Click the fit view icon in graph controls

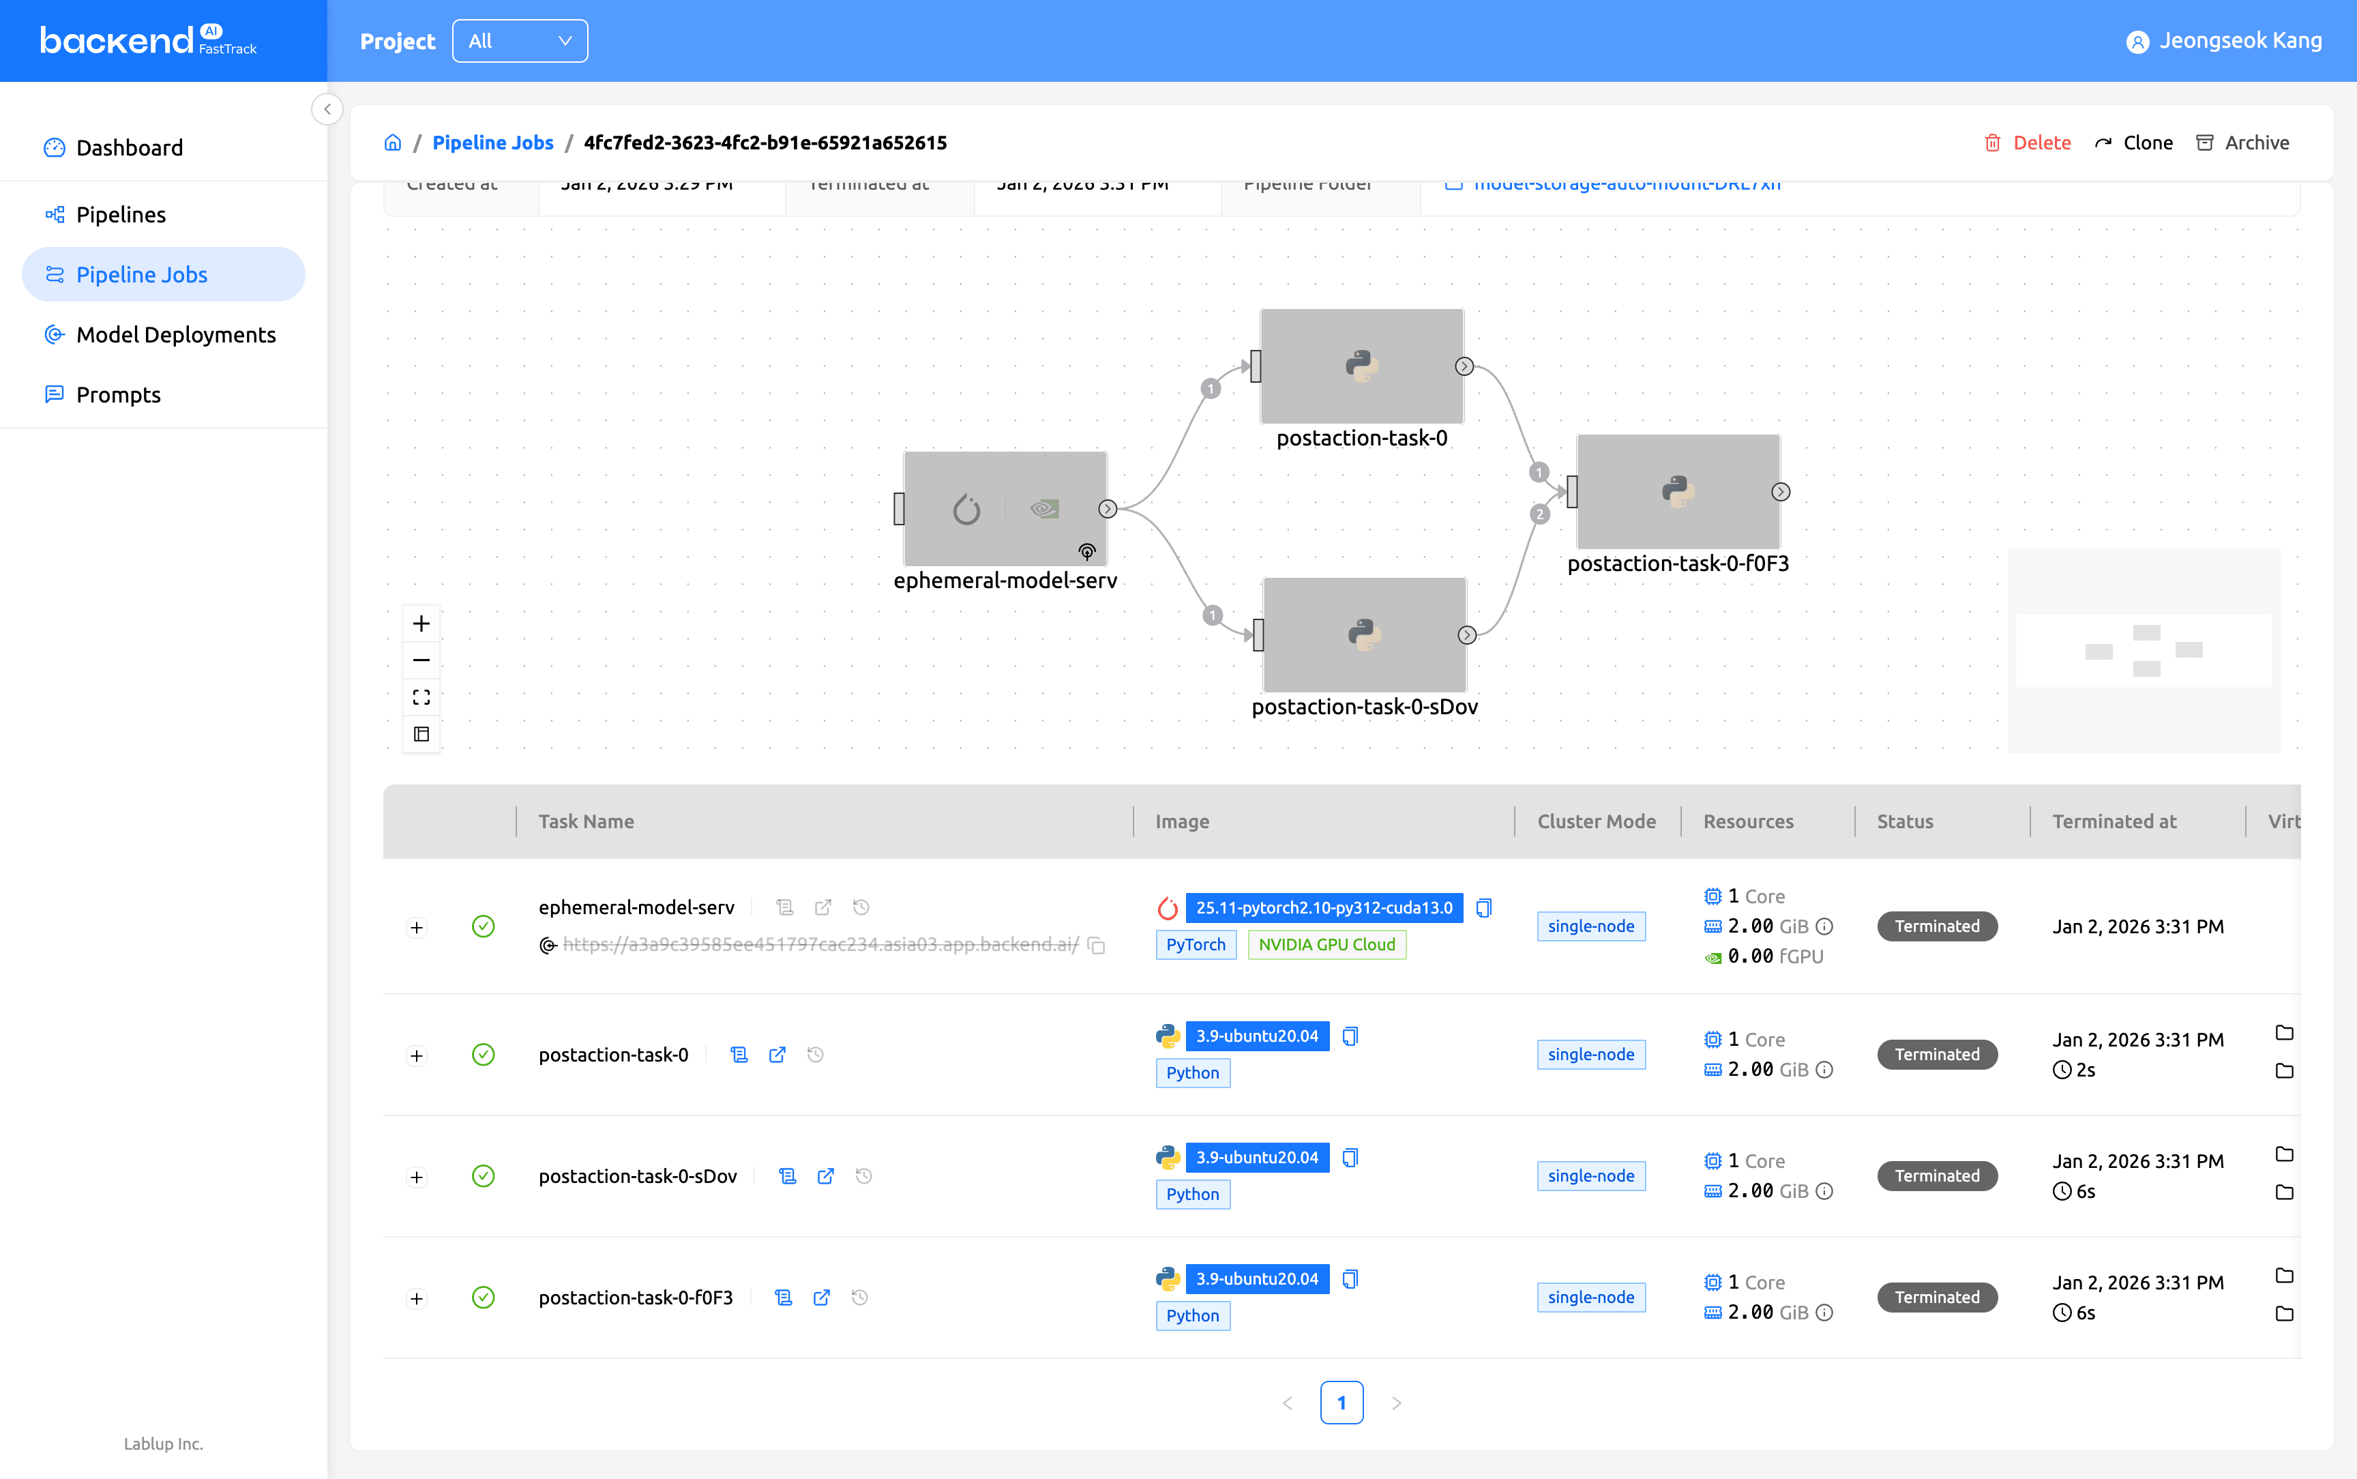point(421,697)
